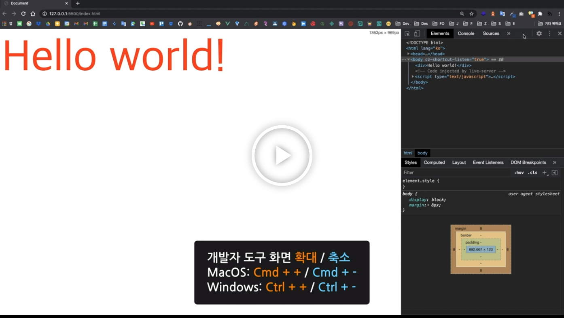564x318 pixels.
Task: Open the Google bookmark icon
Action: point(29,24)
